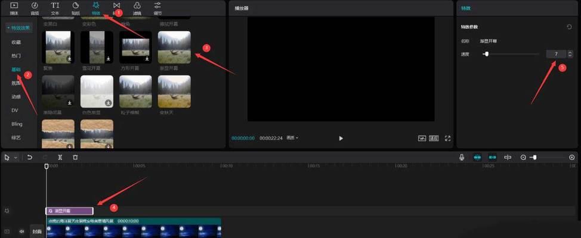Viewport: 581px width, 238px height.
Task: Zoom in the timeline
Action: [572, 158]
